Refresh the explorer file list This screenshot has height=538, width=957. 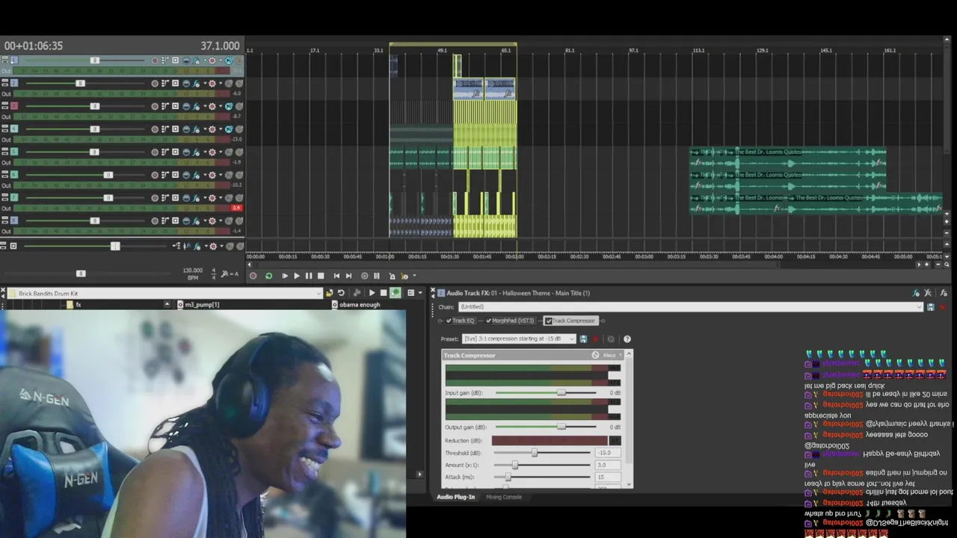pos(341,293)
